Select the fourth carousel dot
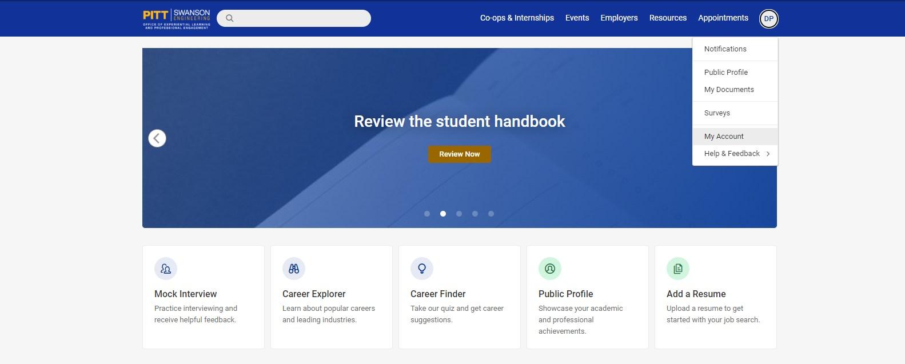This screenshot has width=905, height=364. 475,214
